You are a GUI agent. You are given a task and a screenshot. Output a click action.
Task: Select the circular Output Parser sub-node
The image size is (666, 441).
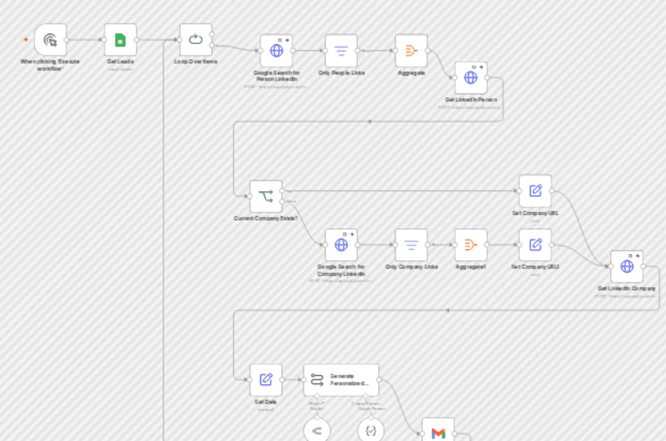tap(371, 431)
